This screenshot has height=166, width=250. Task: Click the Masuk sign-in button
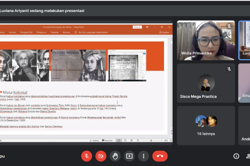tap(137, 27)
